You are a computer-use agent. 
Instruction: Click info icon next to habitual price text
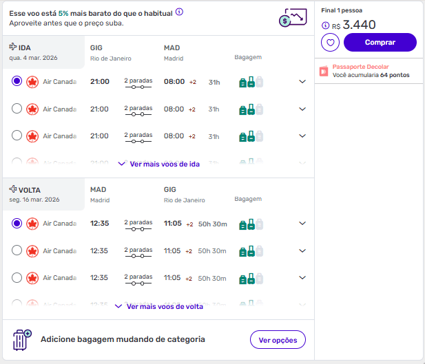click(179, 12)
